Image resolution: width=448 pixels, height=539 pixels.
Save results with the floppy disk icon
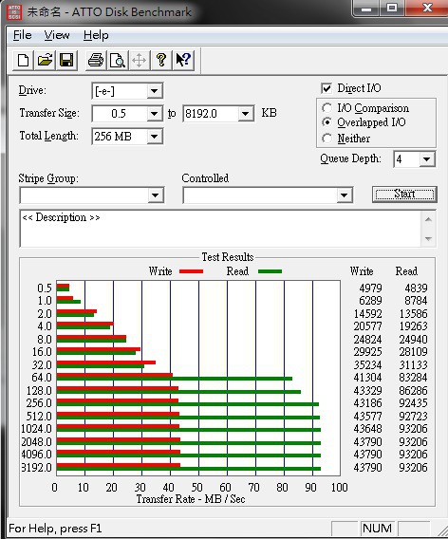(x=66, y=61)
